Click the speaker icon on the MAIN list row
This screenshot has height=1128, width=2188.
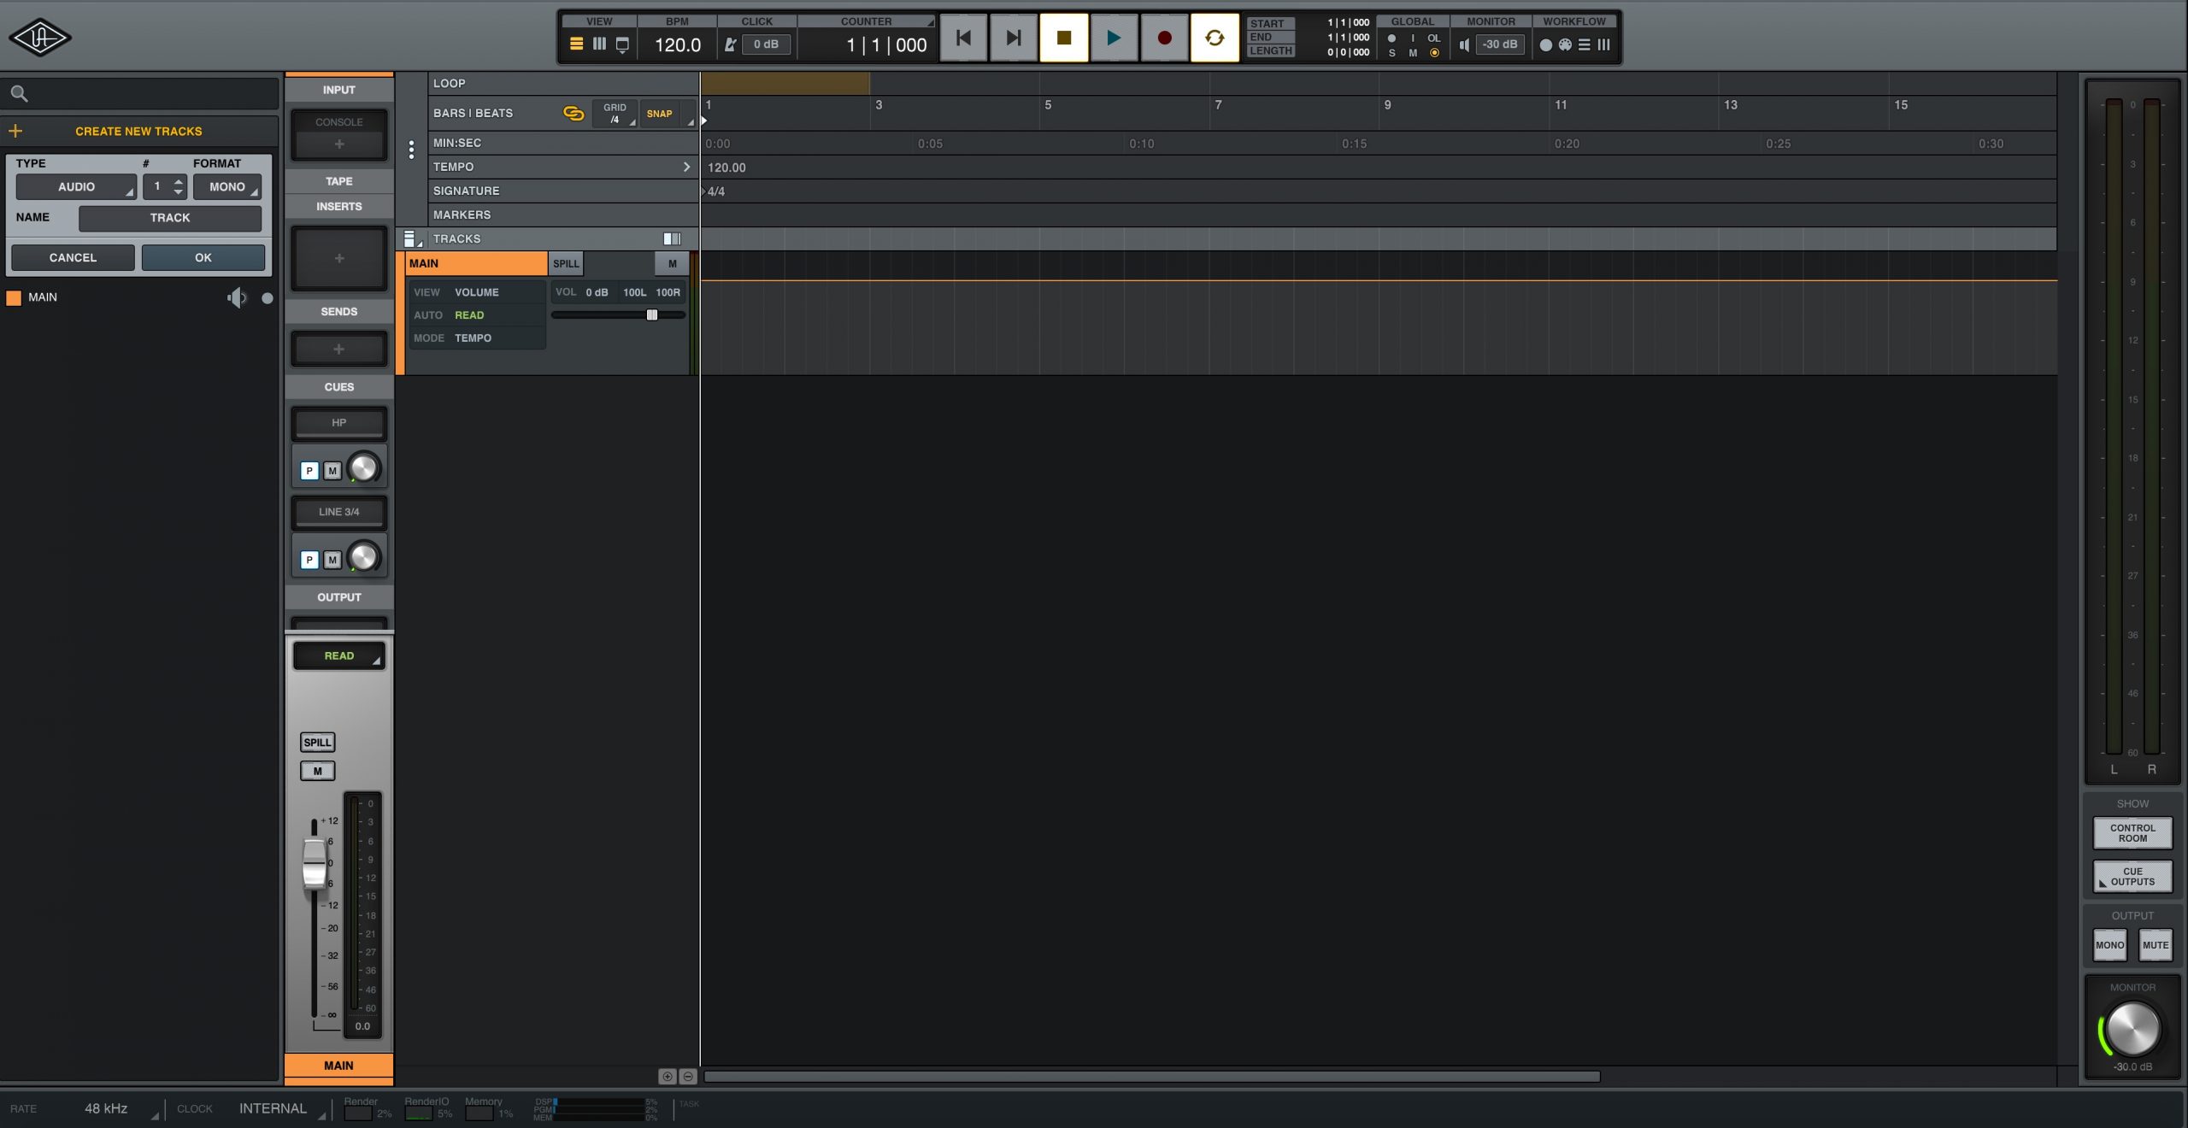coord(237,297)
